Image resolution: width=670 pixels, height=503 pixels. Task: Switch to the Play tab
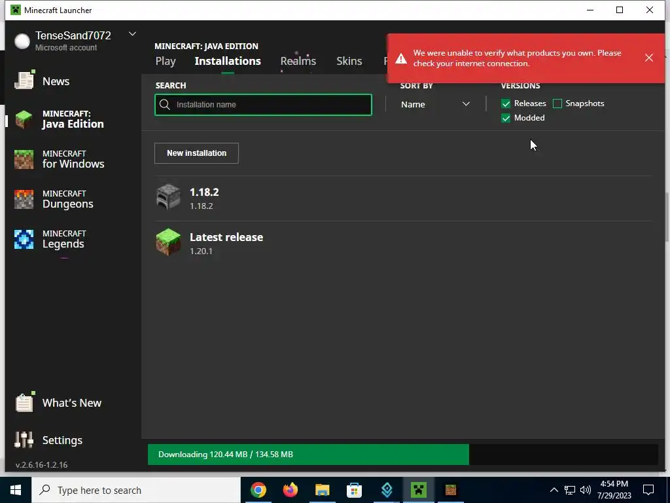[x=166, y=61]
